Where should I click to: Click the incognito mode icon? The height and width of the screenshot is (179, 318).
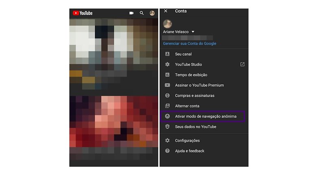tap(167, 116)
